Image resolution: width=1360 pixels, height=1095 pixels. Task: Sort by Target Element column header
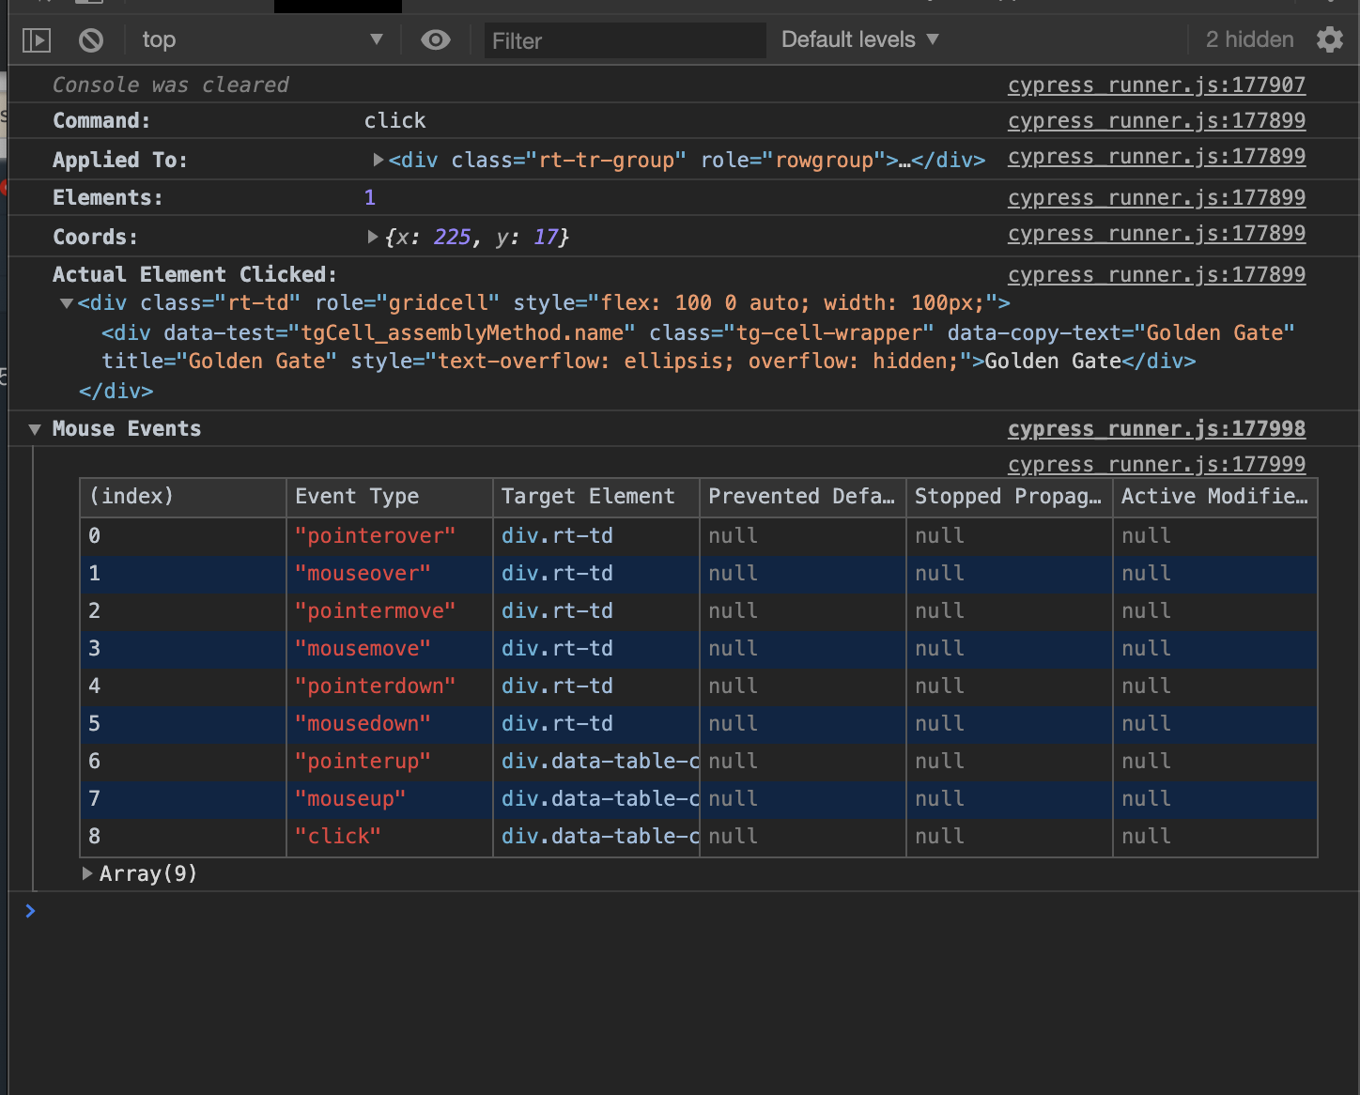596,497
